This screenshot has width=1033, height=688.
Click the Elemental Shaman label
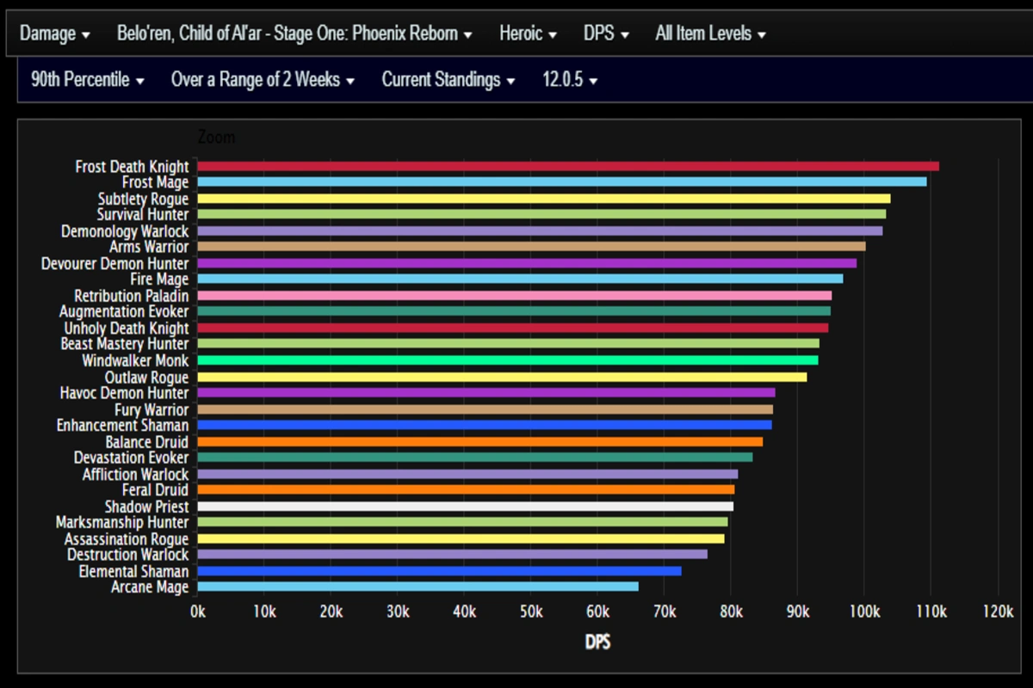pyautogui.click(x=133, y=571)
